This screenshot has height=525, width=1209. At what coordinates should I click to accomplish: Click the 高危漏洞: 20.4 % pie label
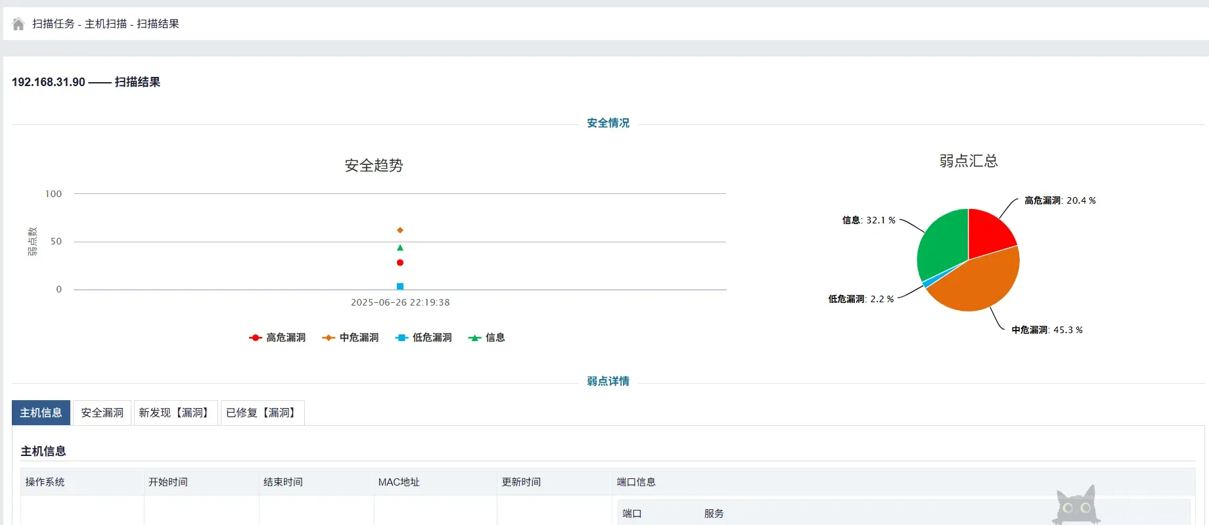point(1060,200)
